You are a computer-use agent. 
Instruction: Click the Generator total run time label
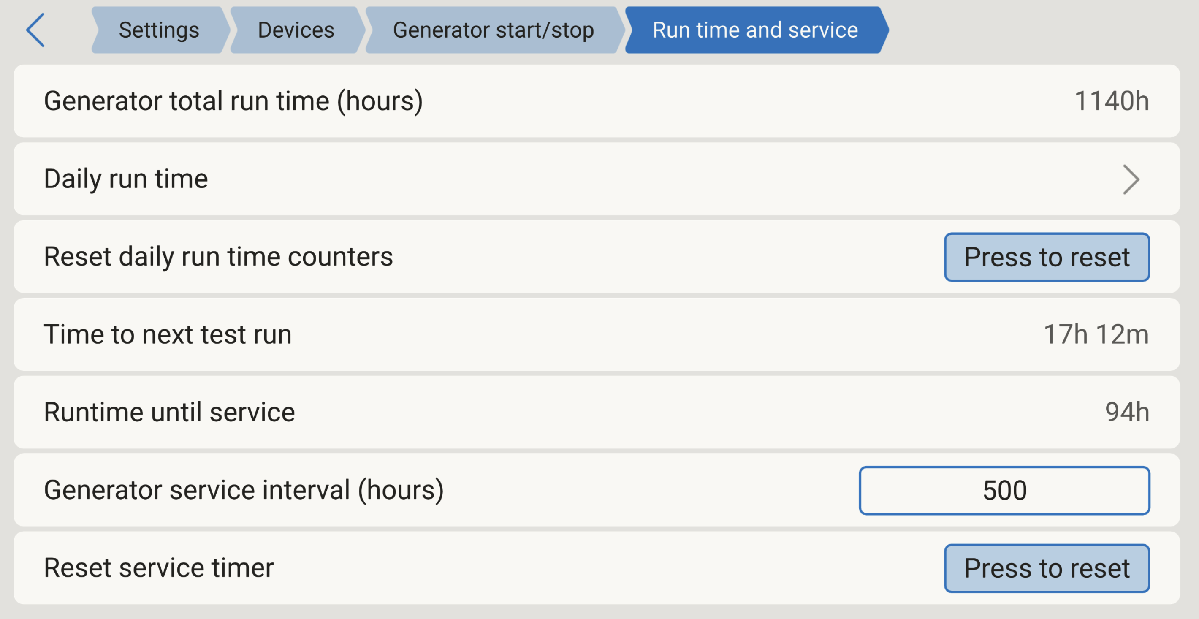point(233,101)
